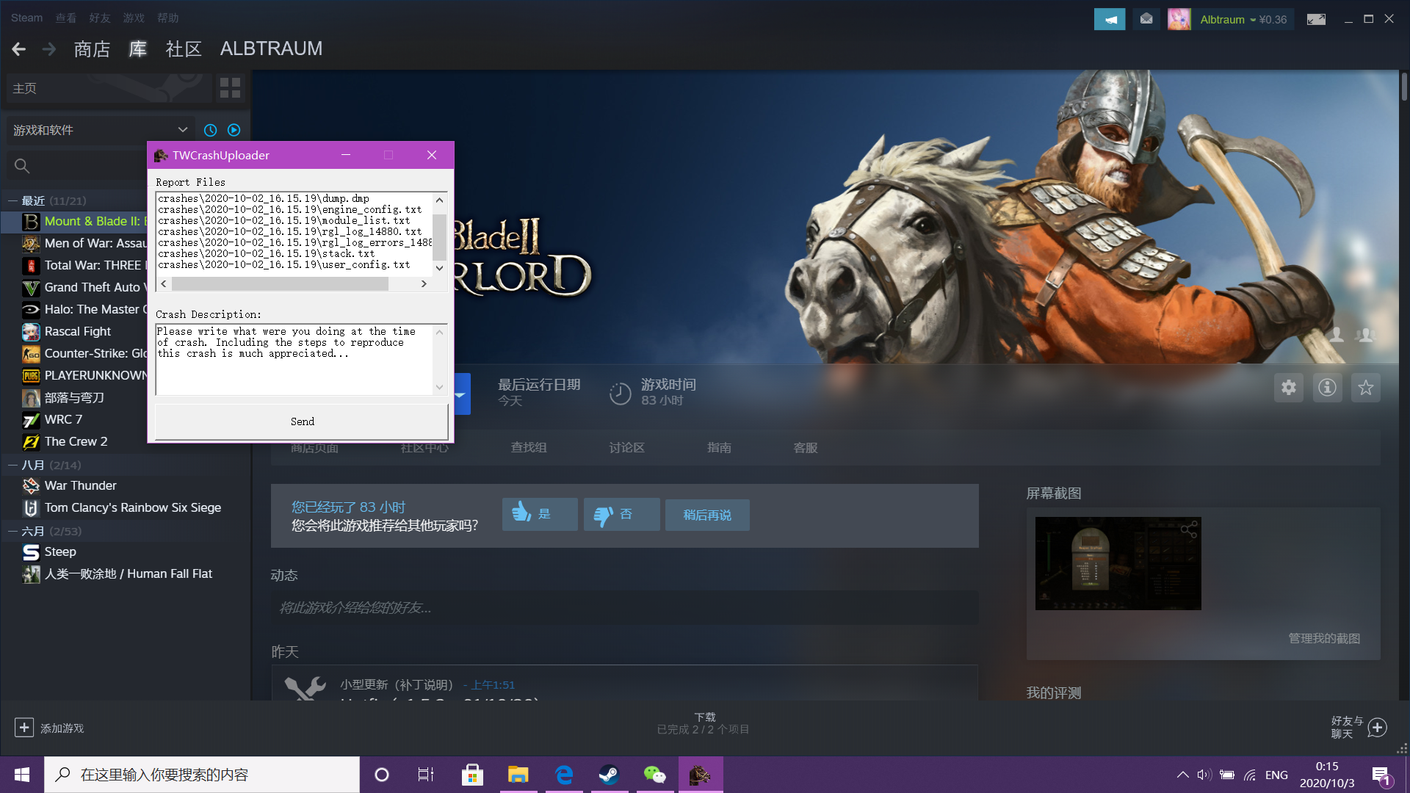Click the thumbs down not recommend button
Image resolution: width=1410 pixels, height=793 pixels.
click(621, 514)
